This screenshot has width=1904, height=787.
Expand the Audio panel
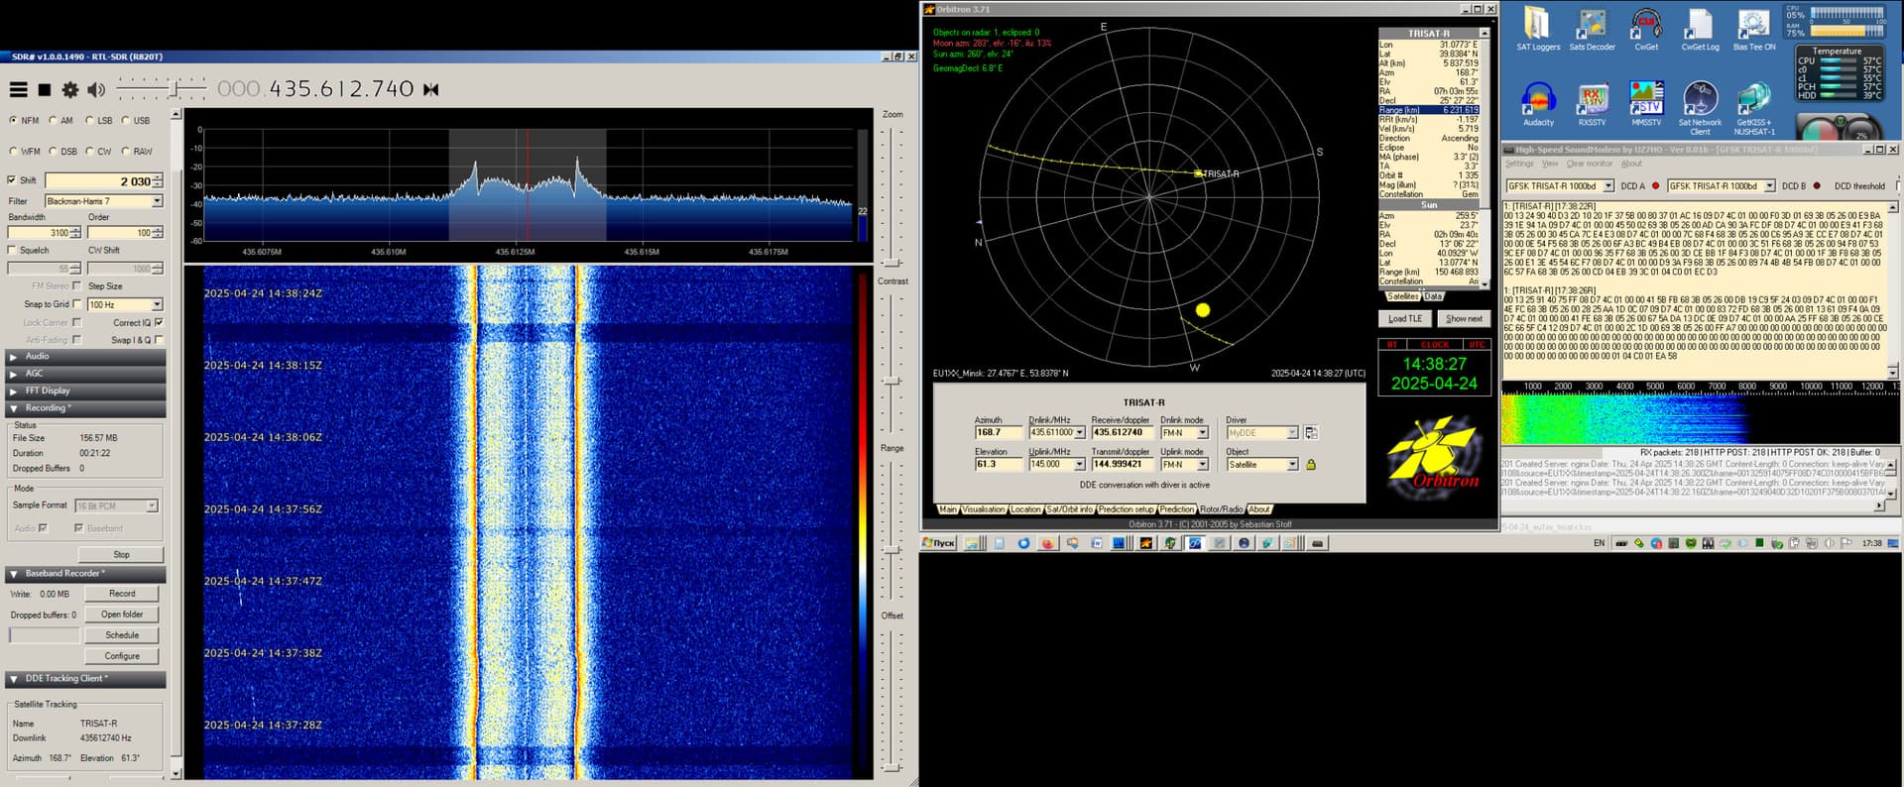pyautogui.click(x=85, y=356)
